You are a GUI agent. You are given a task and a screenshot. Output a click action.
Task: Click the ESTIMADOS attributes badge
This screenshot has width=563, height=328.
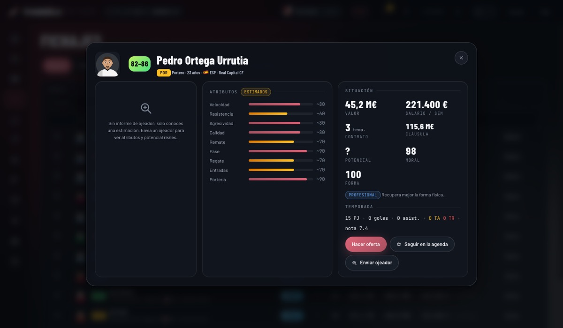[256, 92]
